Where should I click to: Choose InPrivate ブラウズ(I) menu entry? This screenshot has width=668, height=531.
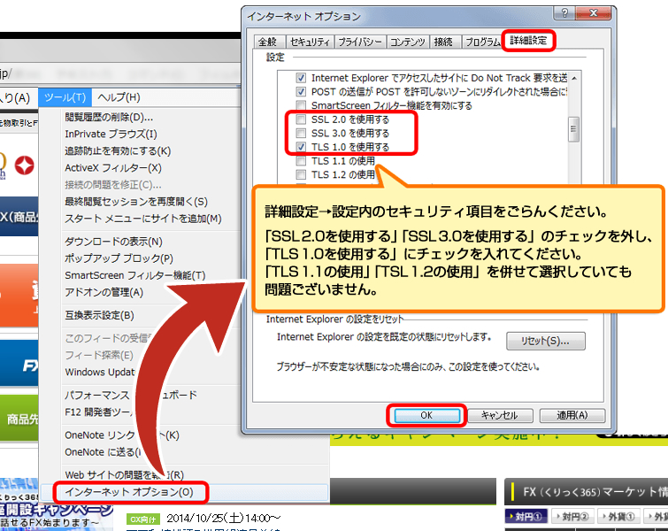tap(111, 135)
